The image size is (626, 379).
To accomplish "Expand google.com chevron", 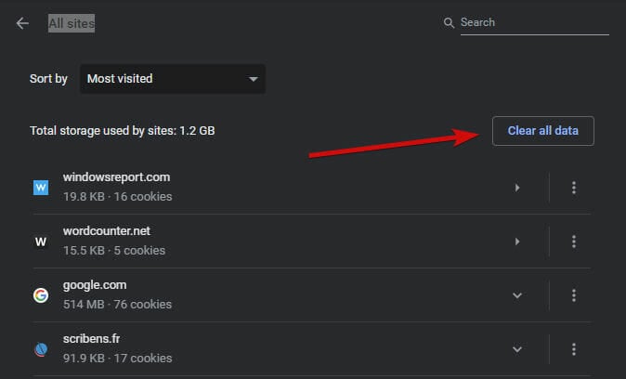I will 517,295.
